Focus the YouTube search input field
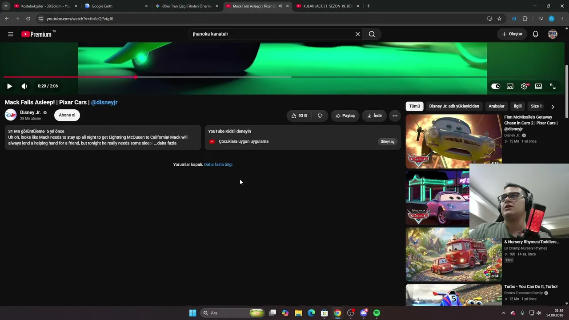 click(272, 34)
